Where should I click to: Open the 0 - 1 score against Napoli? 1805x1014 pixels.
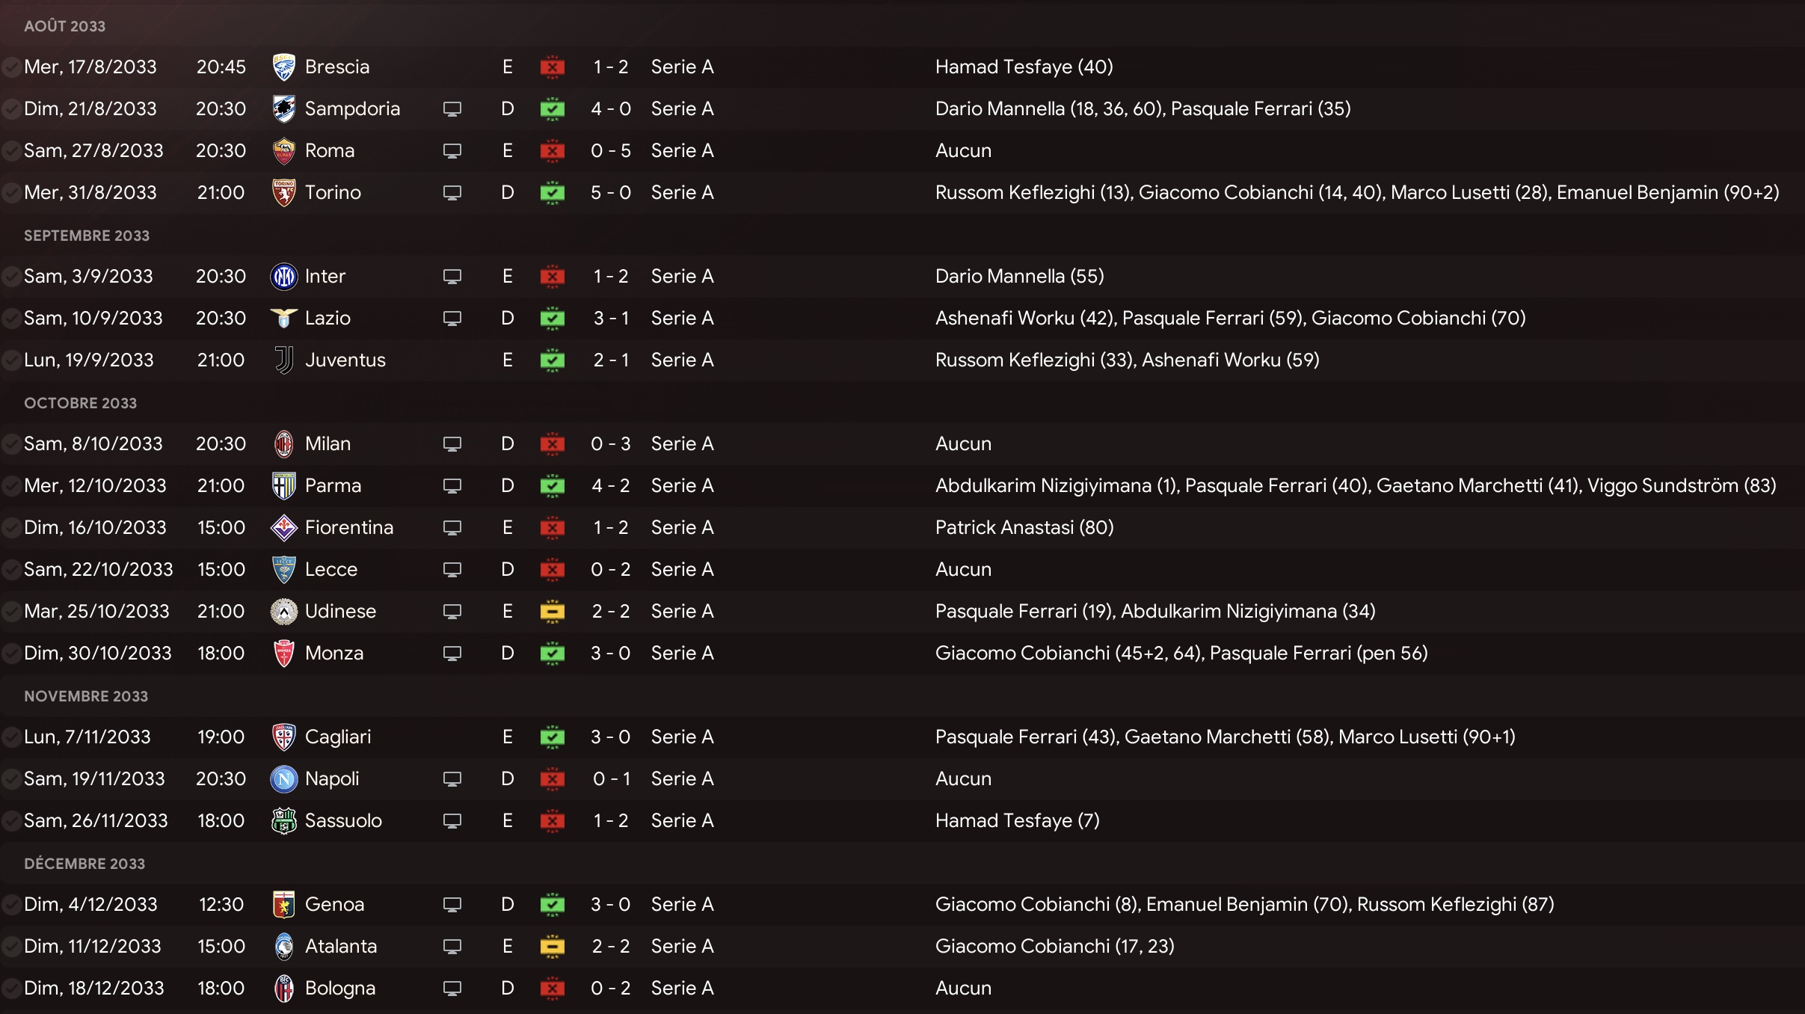[611, 779]
